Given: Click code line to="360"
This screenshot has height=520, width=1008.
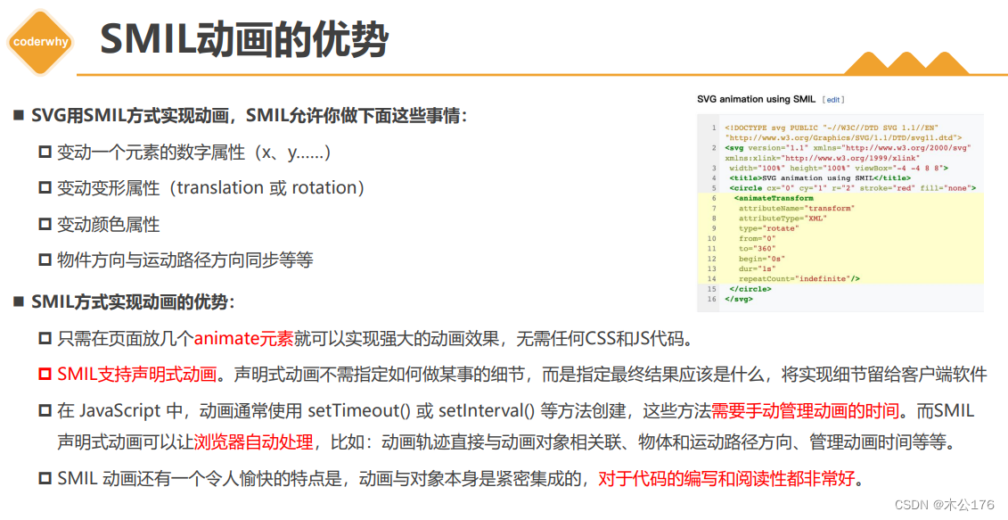Looking at the screenshot, I should click(758, 249).
